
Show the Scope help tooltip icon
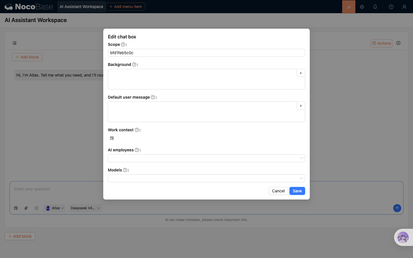click(123, 44)
